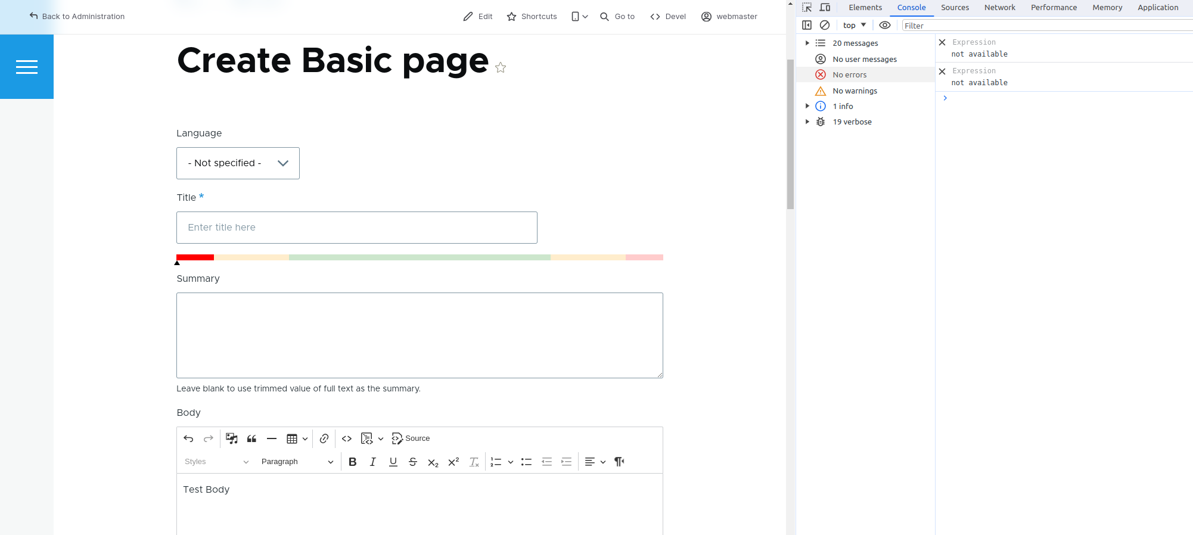Click the insert media icon
This screenshot has width=1193, height=535.
point(232,438)
